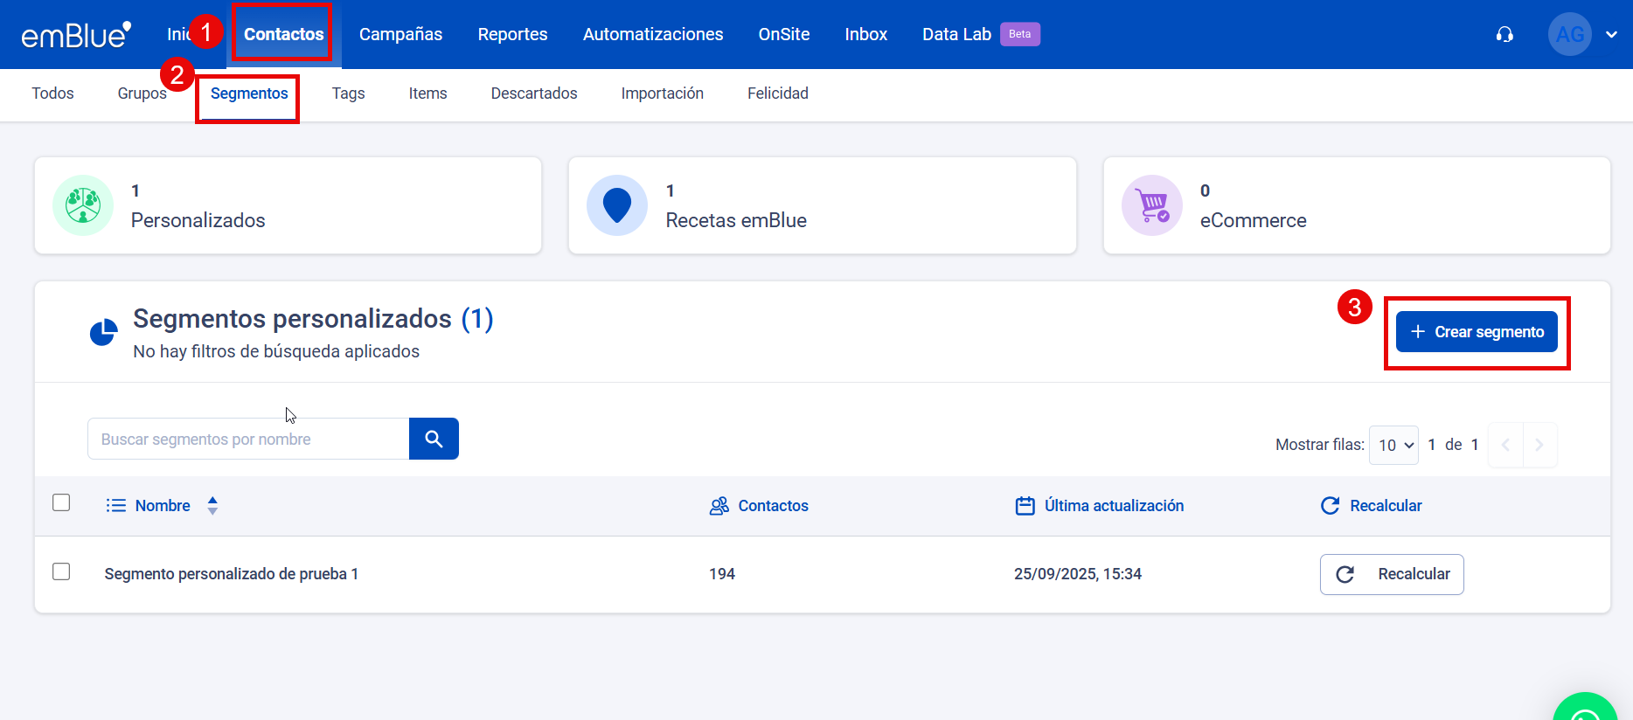Expand the account menu chevron

coord(1611,34)
